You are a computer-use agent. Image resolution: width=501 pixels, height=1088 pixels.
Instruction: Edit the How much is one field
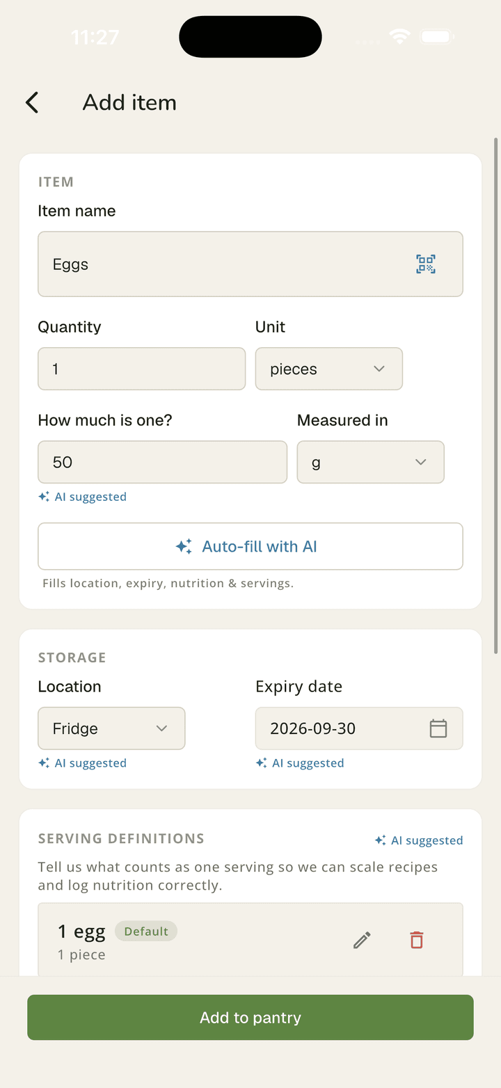point(163,462)
